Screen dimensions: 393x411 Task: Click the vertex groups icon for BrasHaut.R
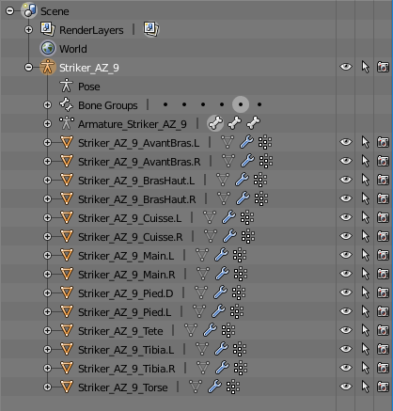pos(261,198)
